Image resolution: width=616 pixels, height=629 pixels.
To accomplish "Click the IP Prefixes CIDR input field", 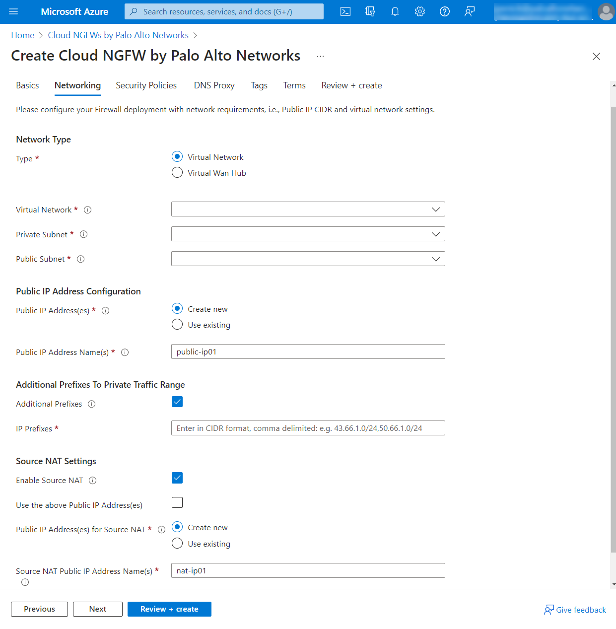I will click(308, 428).
